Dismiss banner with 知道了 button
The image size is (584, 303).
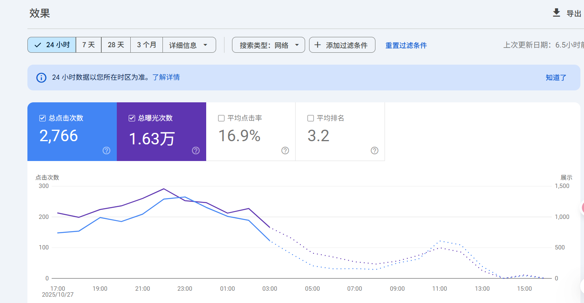[x=556, y=78]
